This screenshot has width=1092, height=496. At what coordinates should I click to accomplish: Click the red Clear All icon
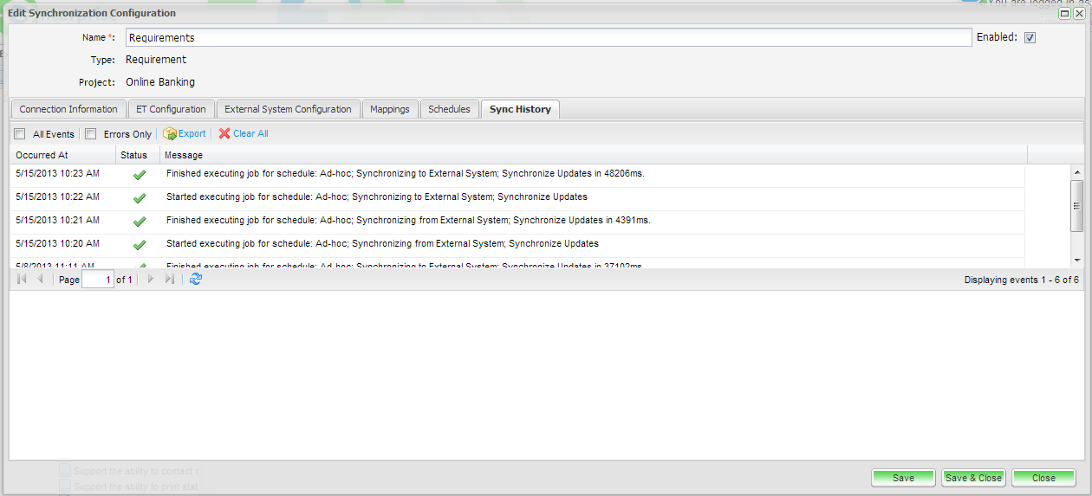[x=224, y=134]
